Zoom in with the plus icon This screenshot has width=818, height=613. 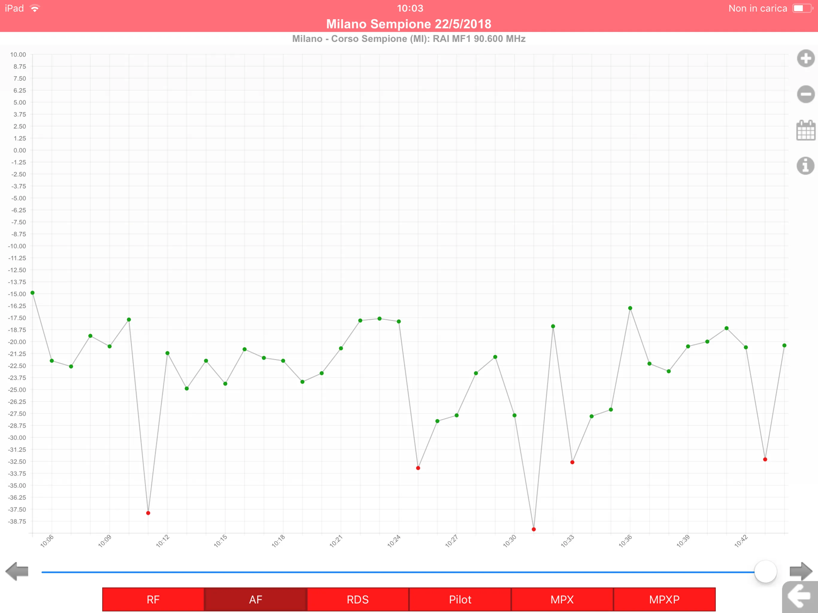805,58
